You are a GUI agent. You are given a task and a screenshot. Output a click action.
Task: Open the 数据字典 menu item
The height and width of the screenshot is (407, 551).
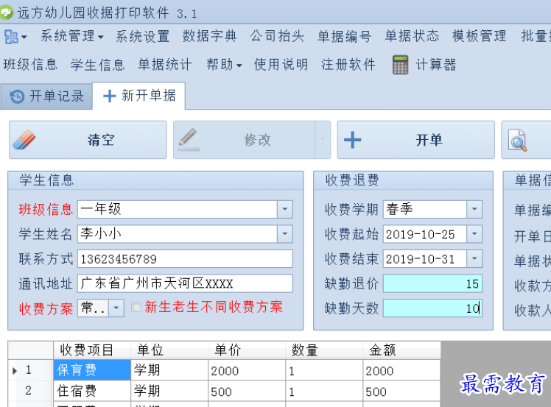click(210, 36)
